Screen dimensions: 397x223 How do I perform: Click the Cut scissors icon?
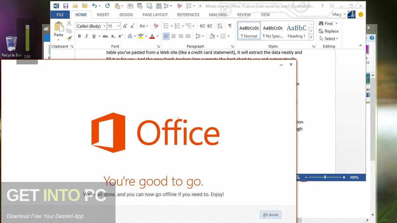coord(69,23)
